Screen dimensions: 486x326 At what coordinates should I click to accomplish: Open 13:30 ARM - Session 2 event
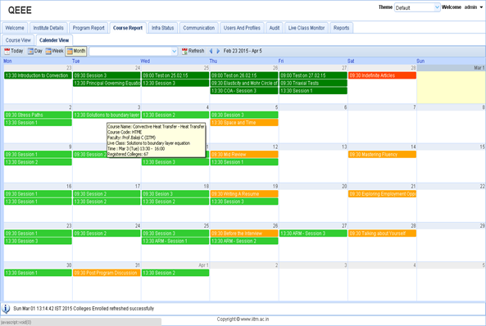pyautogui.click(x=244, y=241)
